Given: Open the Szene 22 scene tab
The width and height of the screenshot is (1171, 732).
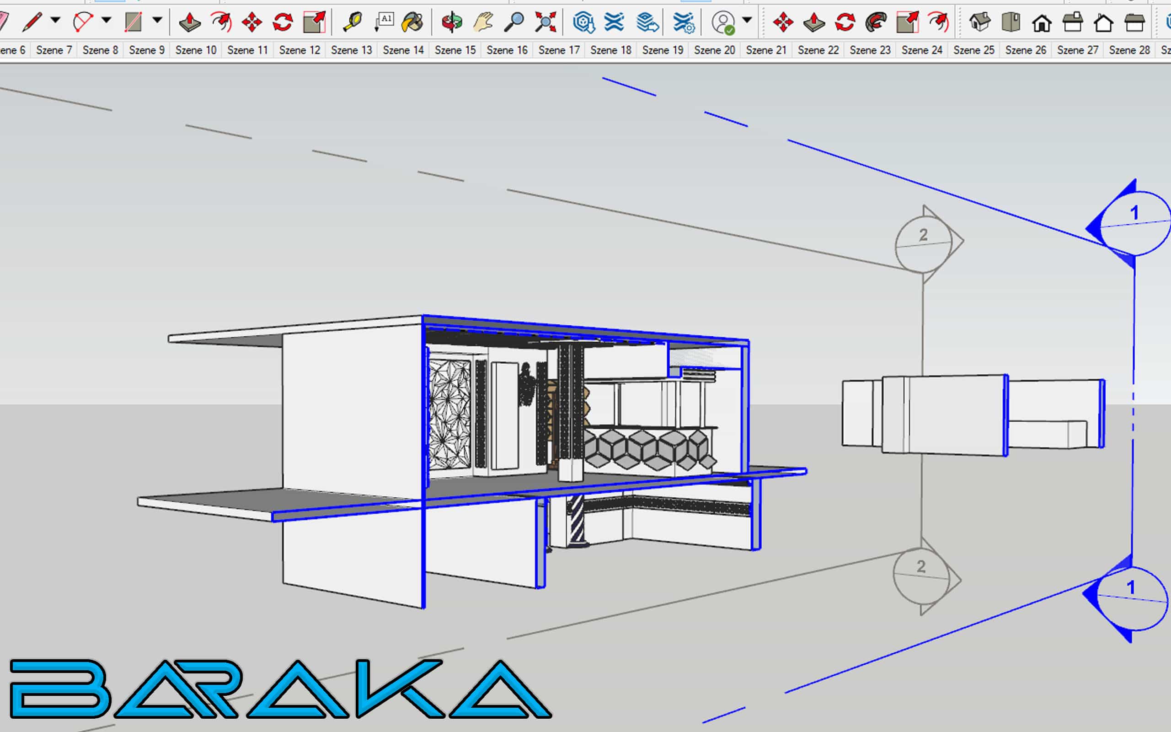Looking at the screenshot, I should tap(818, 50).
